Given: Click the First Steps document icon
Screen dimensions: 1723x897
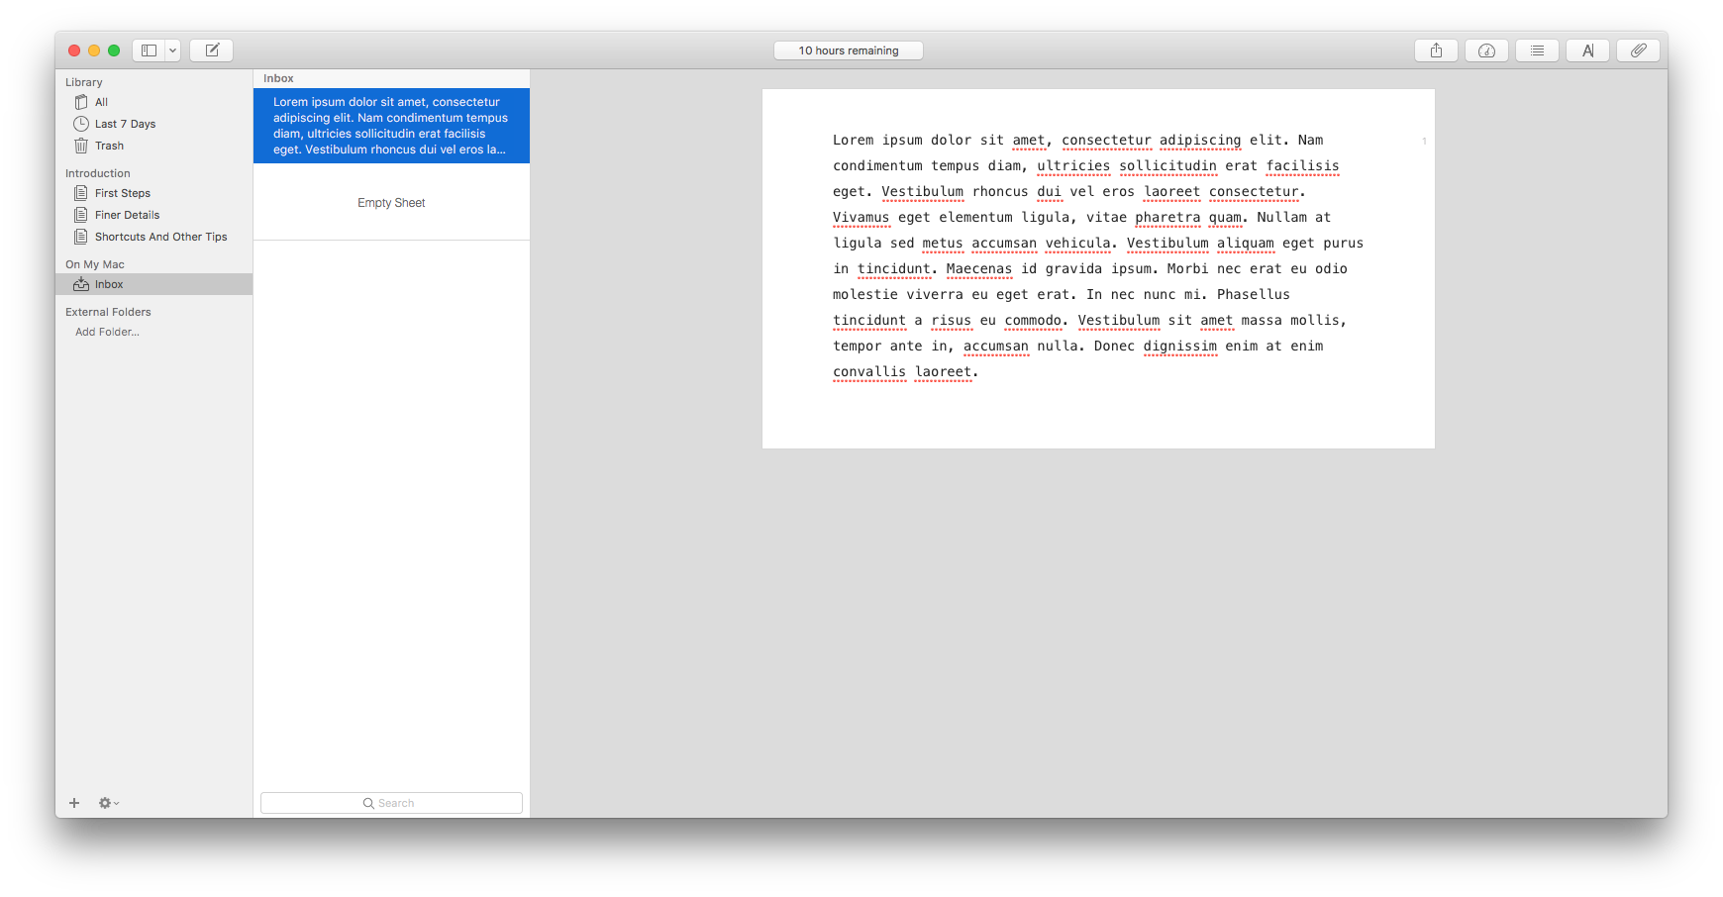Looking at the screenshot, I should pyautogui.click(x=81, y=193).
